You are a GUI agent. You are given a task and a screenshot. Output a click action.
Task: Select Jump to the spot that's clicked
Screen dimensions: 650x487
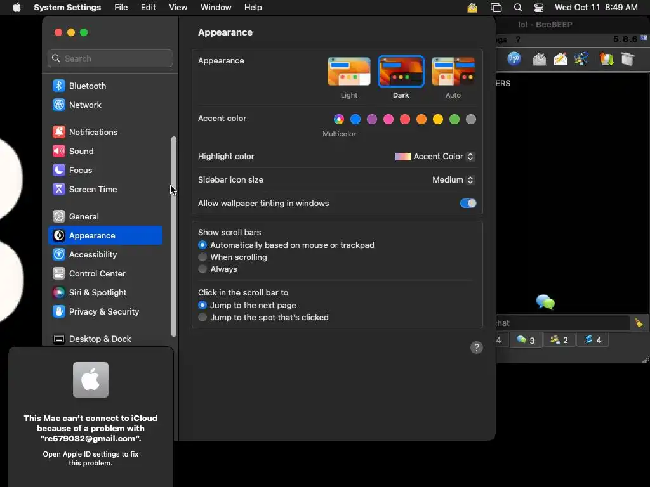202,317
